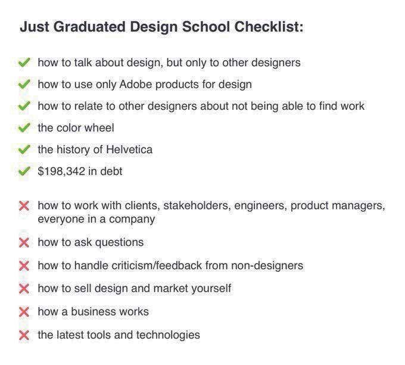Click the green checkmark beside "the color wheel"
Viewport: 405px width, 365px height.
24,128
